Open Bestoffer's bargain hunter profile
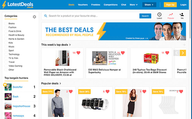Viewport: 192px width, 119px height. pyautogui.click(x=18, y=87)
